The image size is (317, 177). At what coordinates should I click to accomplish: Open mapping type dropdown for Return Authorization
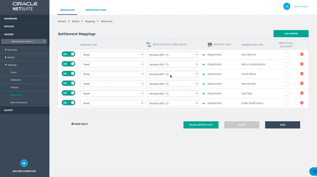(x=112, y=64)
